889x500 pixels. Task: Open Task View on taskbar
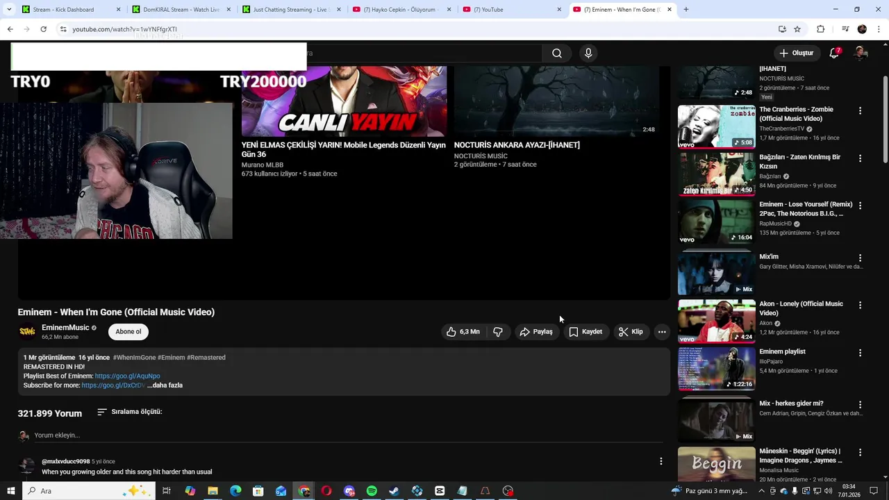pos(167,491)
